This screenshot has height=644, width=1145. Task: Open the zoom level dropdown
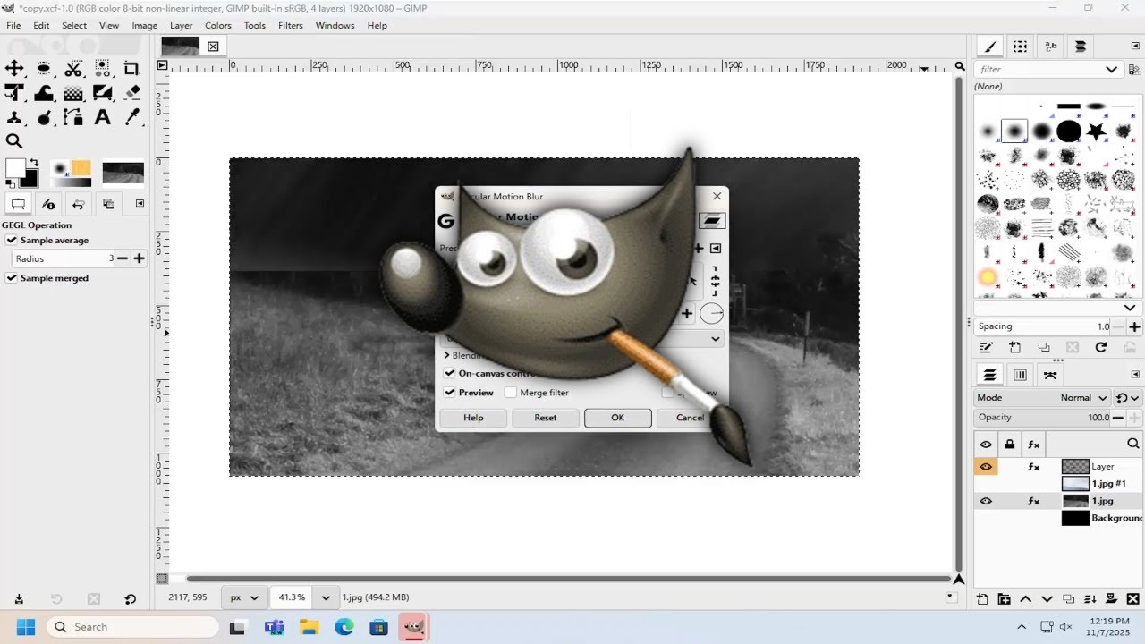coord(327,597)
